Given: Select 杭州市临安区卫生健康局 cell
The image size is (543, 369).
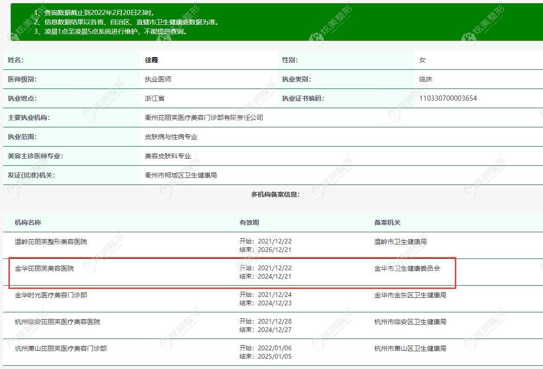Looking at the screenshot, I should pos(410,322).
